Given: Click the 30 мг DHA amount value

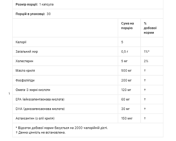Looking at the screenshot, I should [125, 109].
